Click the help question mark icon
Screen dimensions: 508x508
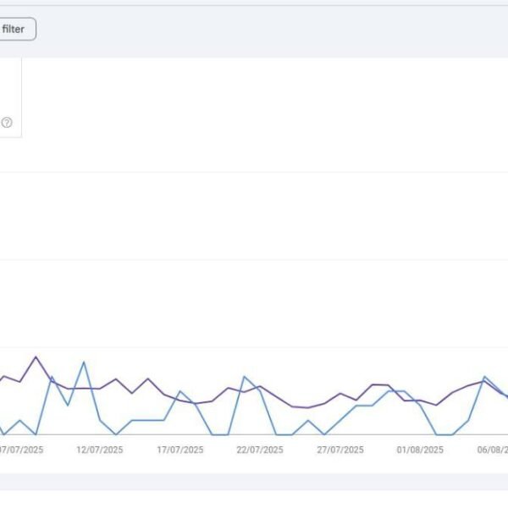coord(7,122)
